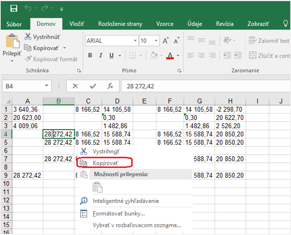
Task: Toggle underline formatting
Action: click(111, 55)
